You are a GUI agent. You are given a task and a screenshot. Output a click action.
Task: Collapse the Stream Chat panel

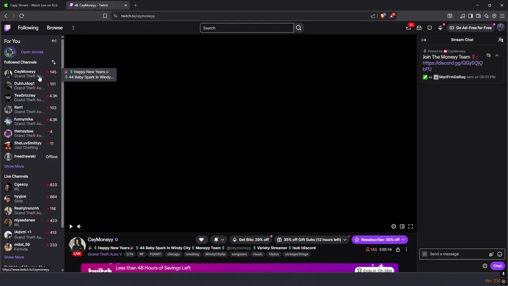coord(424,40)
